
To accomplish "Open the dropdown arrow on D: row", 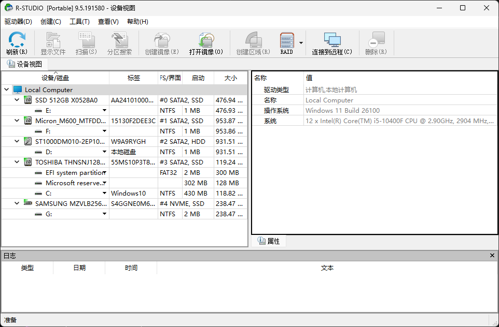I will pos(104,152).
